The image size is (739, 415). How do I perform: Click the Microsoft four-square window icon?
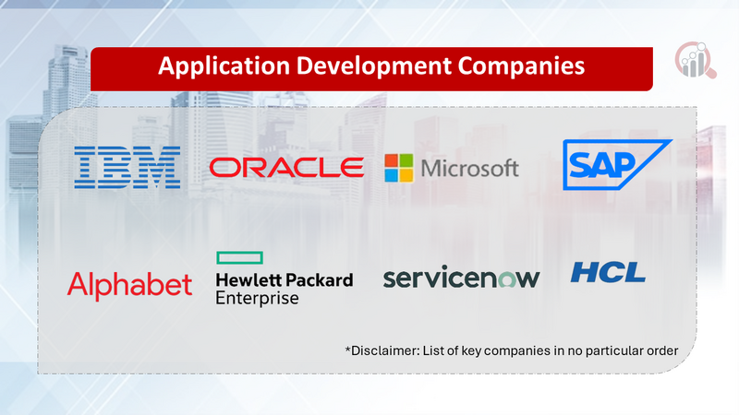point(399,168)
